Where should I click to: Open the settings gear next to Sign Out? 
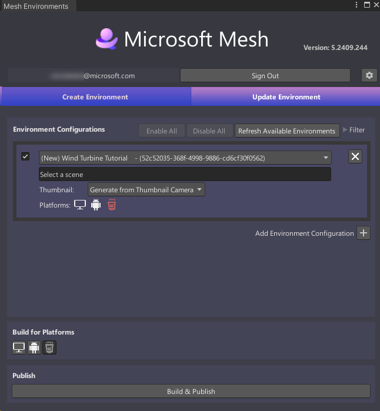click(x=369, y=75)
